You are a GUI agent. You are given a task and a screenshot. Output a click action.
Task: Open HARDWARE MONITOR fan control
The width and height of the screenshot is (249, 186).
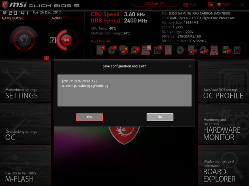223,124
